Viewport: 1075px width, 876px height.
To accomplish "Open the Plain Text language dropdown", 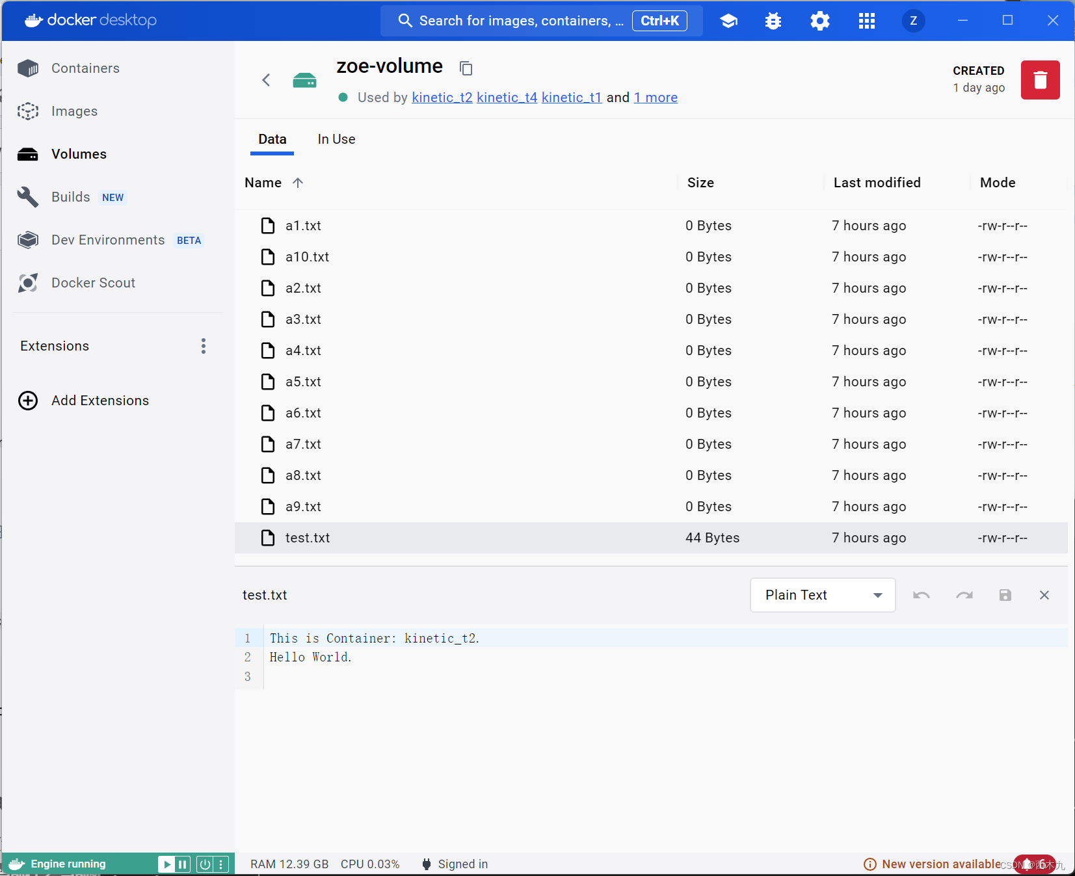I will pos(823,595).
